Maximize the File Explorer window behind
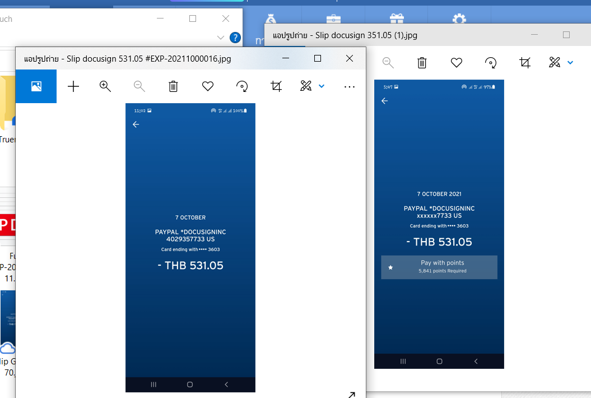 (193, 18)
